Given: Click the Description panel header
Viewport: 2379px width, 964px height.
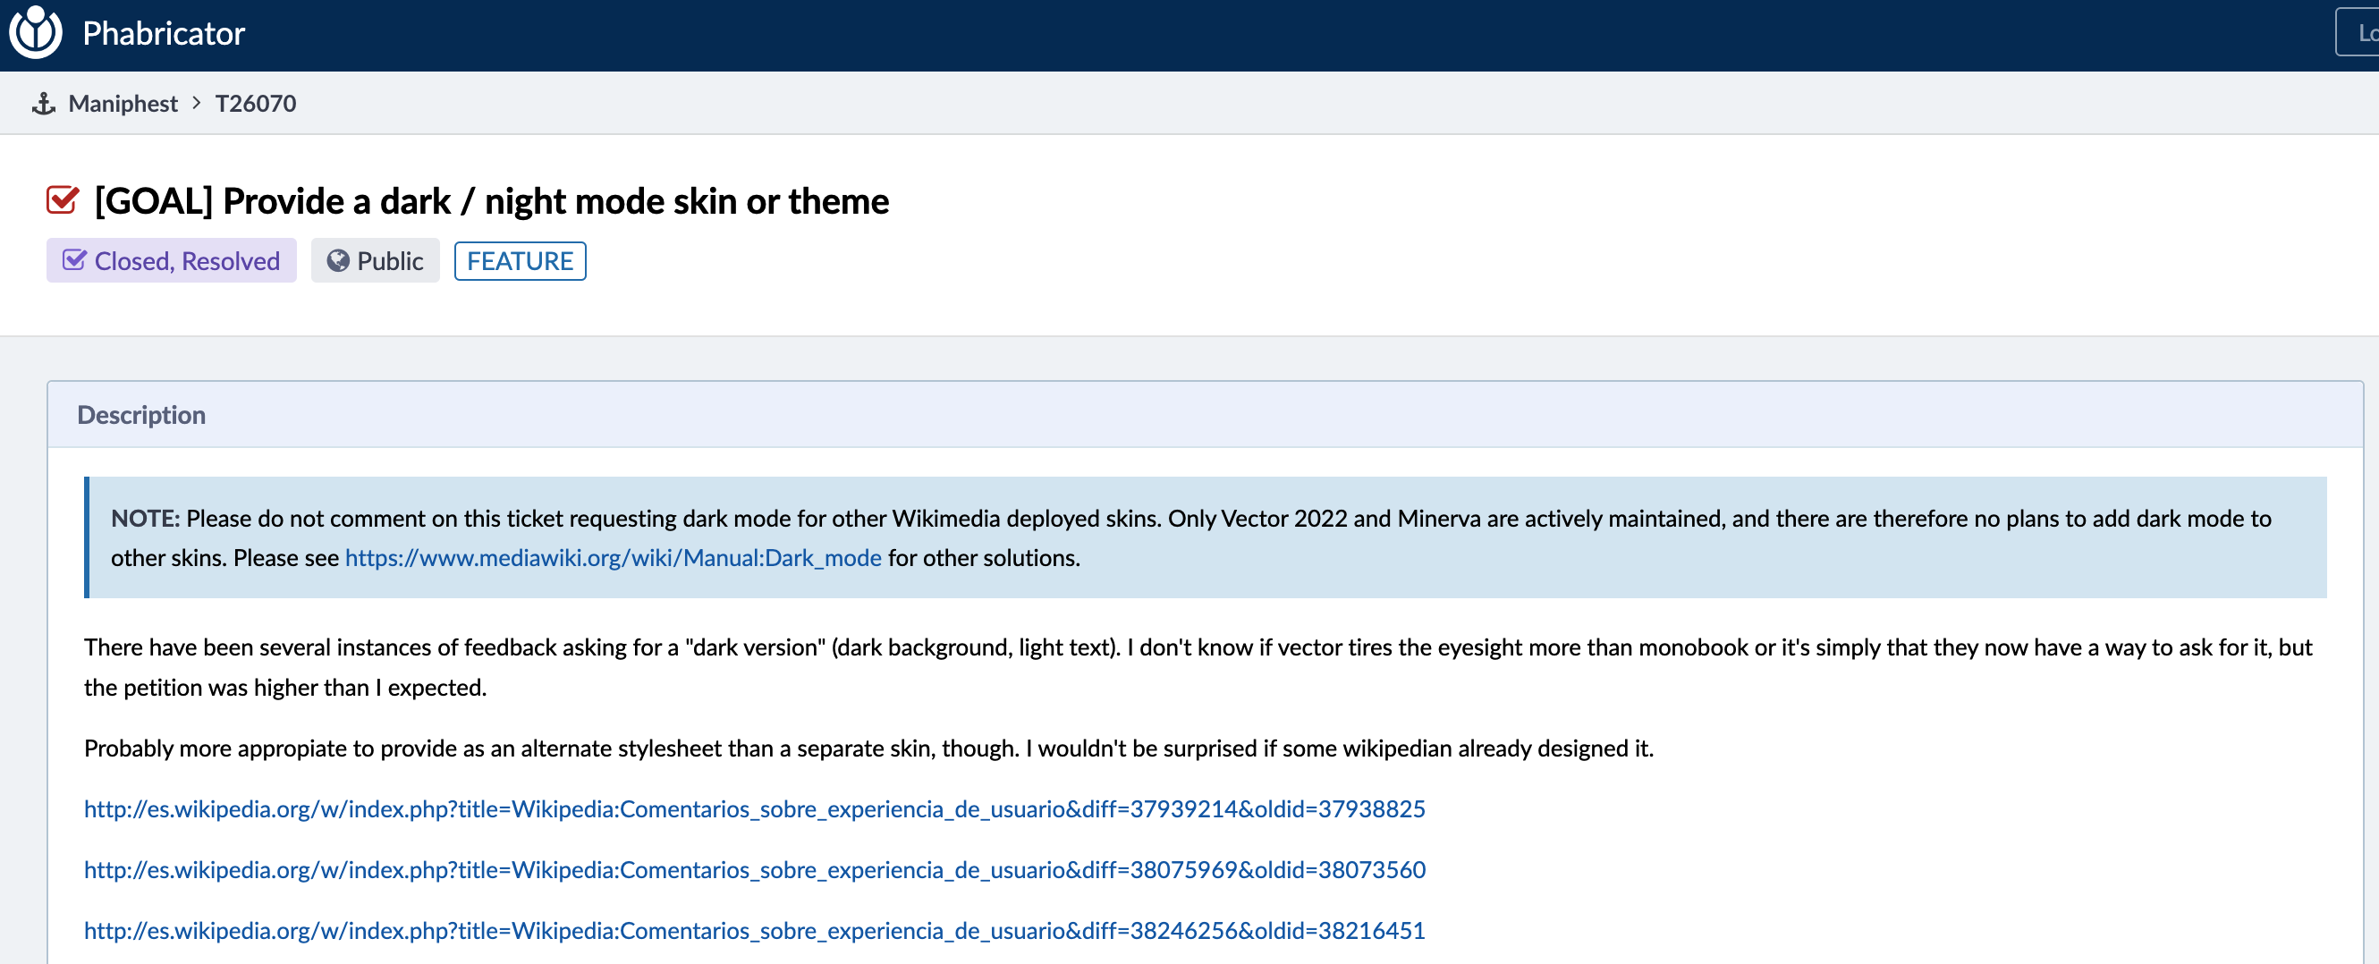Looking at the screenshot, I should [x=1205, y=415].
